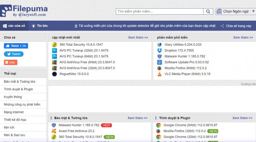
Task: Click the RogueKiller icon
Action: 54,74
